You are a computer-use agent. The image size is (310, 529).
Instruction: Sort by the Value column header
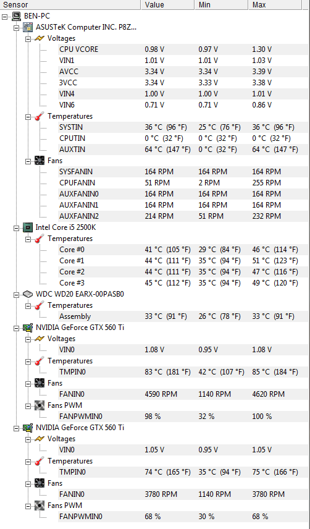coord(168,5)
